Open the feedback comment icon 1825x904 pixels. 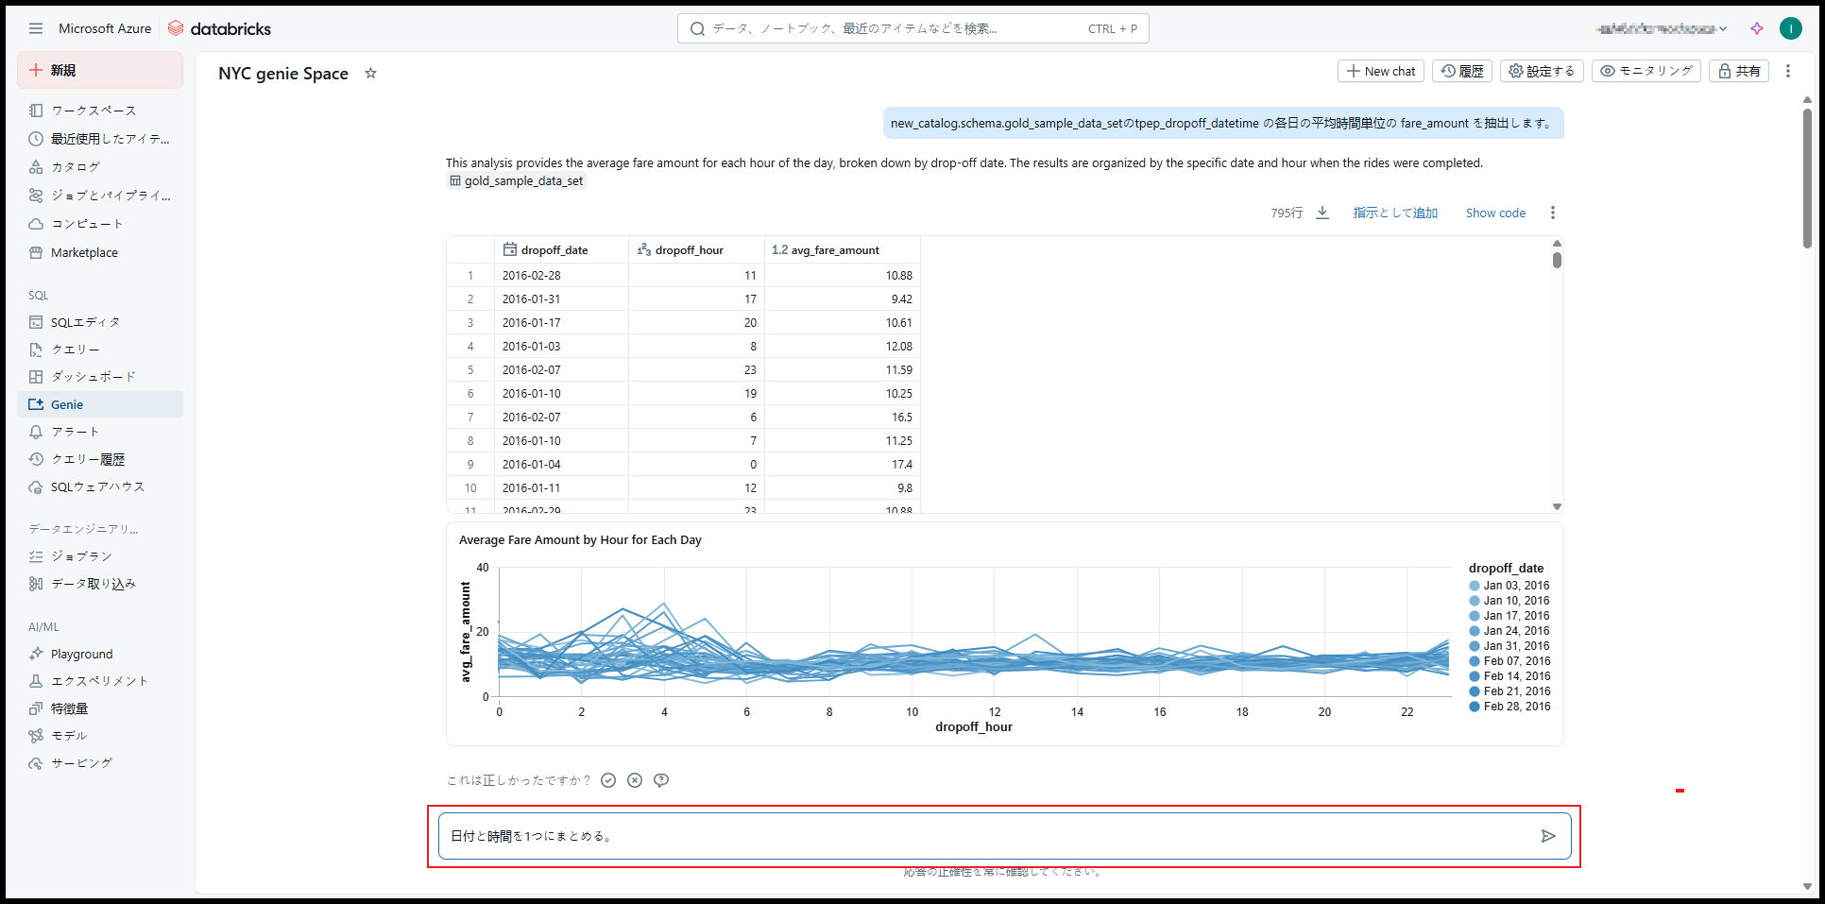pos(661,780)
